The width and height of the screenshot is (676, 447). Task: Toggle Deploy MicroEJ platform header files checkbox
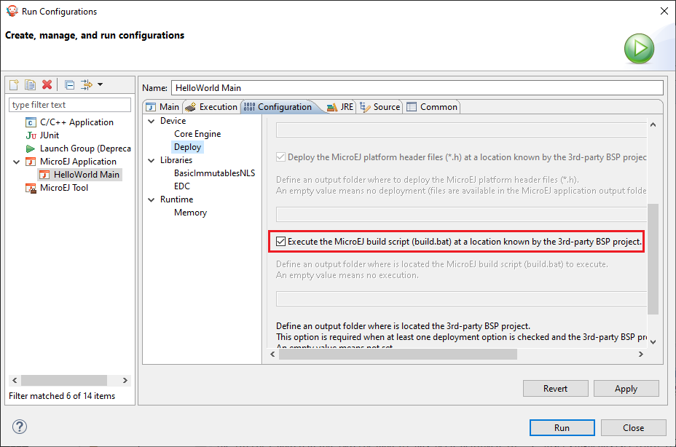(x=281, y=157)
